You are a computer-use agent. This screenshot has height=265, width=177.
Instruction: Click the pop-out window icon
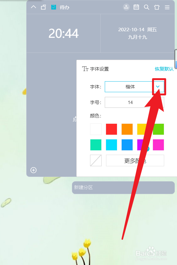tap(43, 7)
